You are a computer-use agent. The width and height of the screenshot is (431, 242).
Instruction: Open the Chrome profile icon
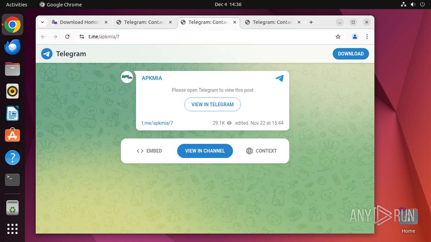point(355,37)
